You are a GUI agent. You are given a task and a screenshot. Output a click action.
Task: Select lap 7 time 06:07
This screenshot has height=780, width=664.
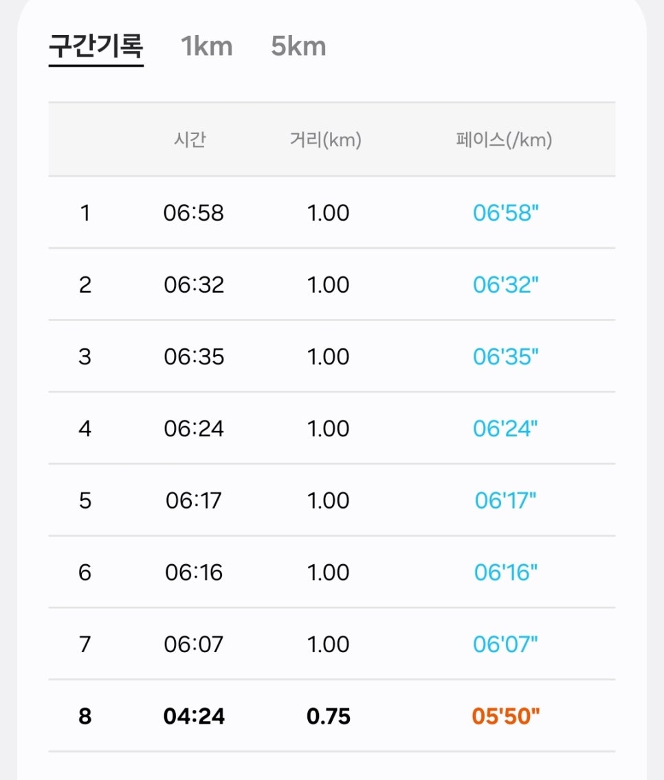pyautogui.click(x=193, y=644)
